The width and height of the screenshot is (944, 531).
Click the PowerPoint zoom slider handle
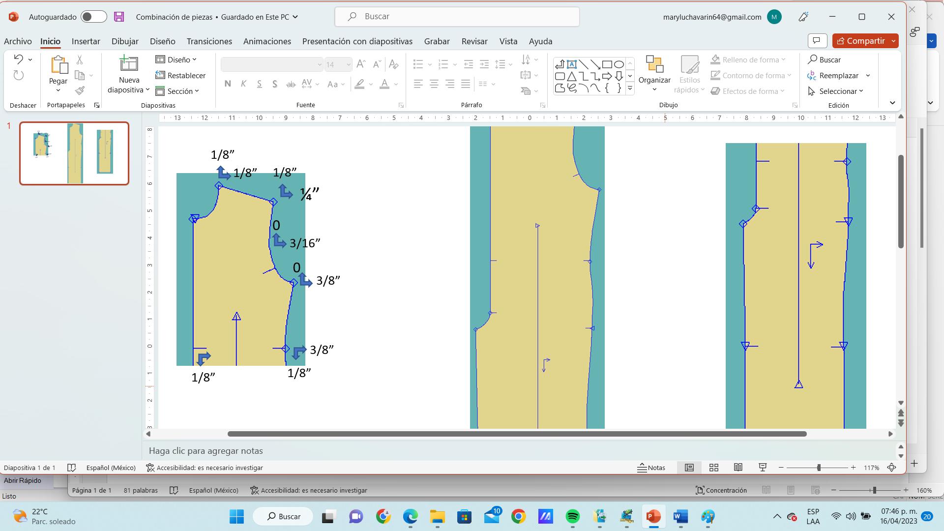point(819,468)
